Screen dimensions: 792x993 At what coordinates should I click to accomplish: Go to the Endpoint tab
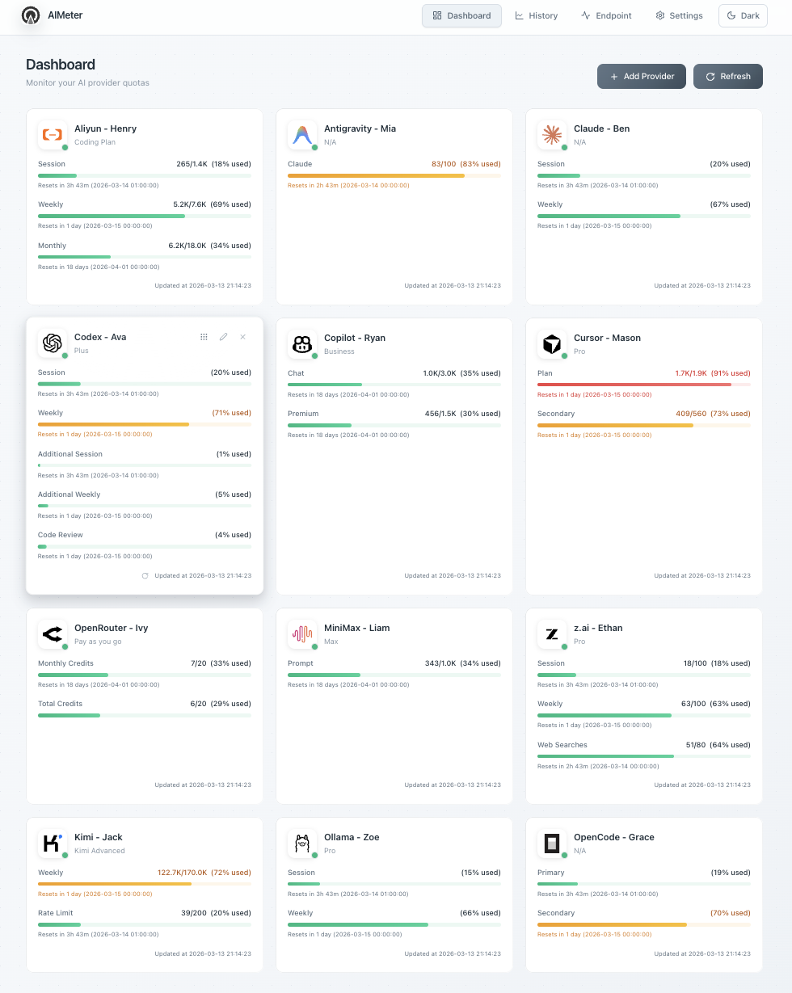point(606,15)
